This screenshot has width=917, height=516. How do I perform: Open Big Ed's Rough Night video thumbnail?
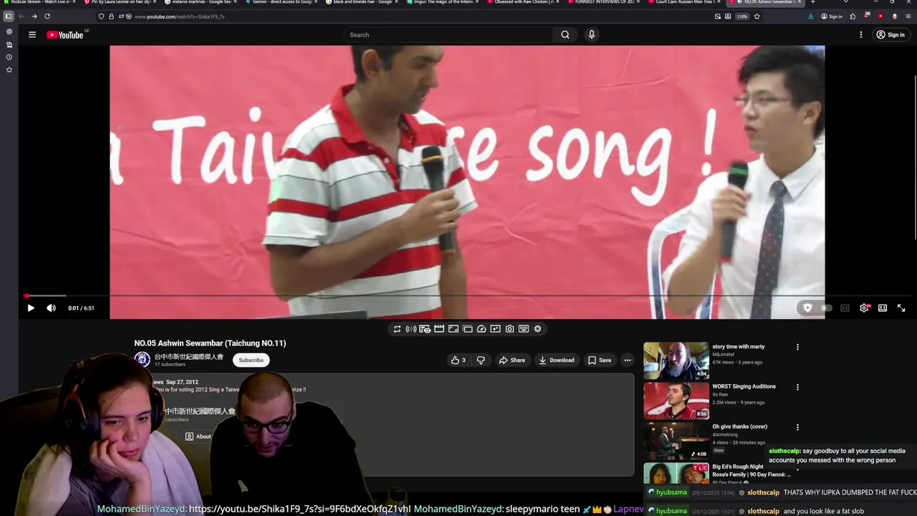pos(676,474)
